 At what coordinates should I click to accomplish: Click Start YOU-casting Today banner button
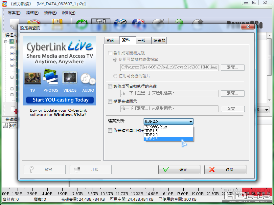60,100
